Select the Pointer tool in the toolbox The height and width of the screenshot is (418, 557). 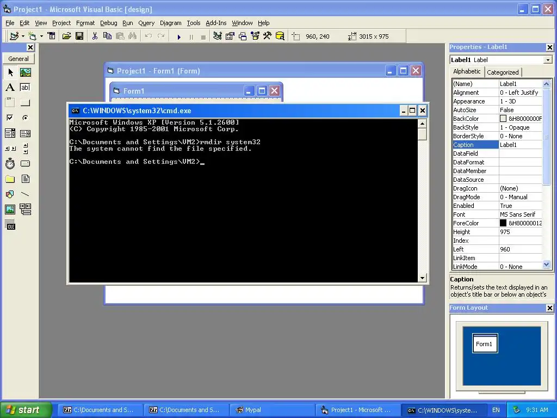pyautogui.click(x=10, y=72)
